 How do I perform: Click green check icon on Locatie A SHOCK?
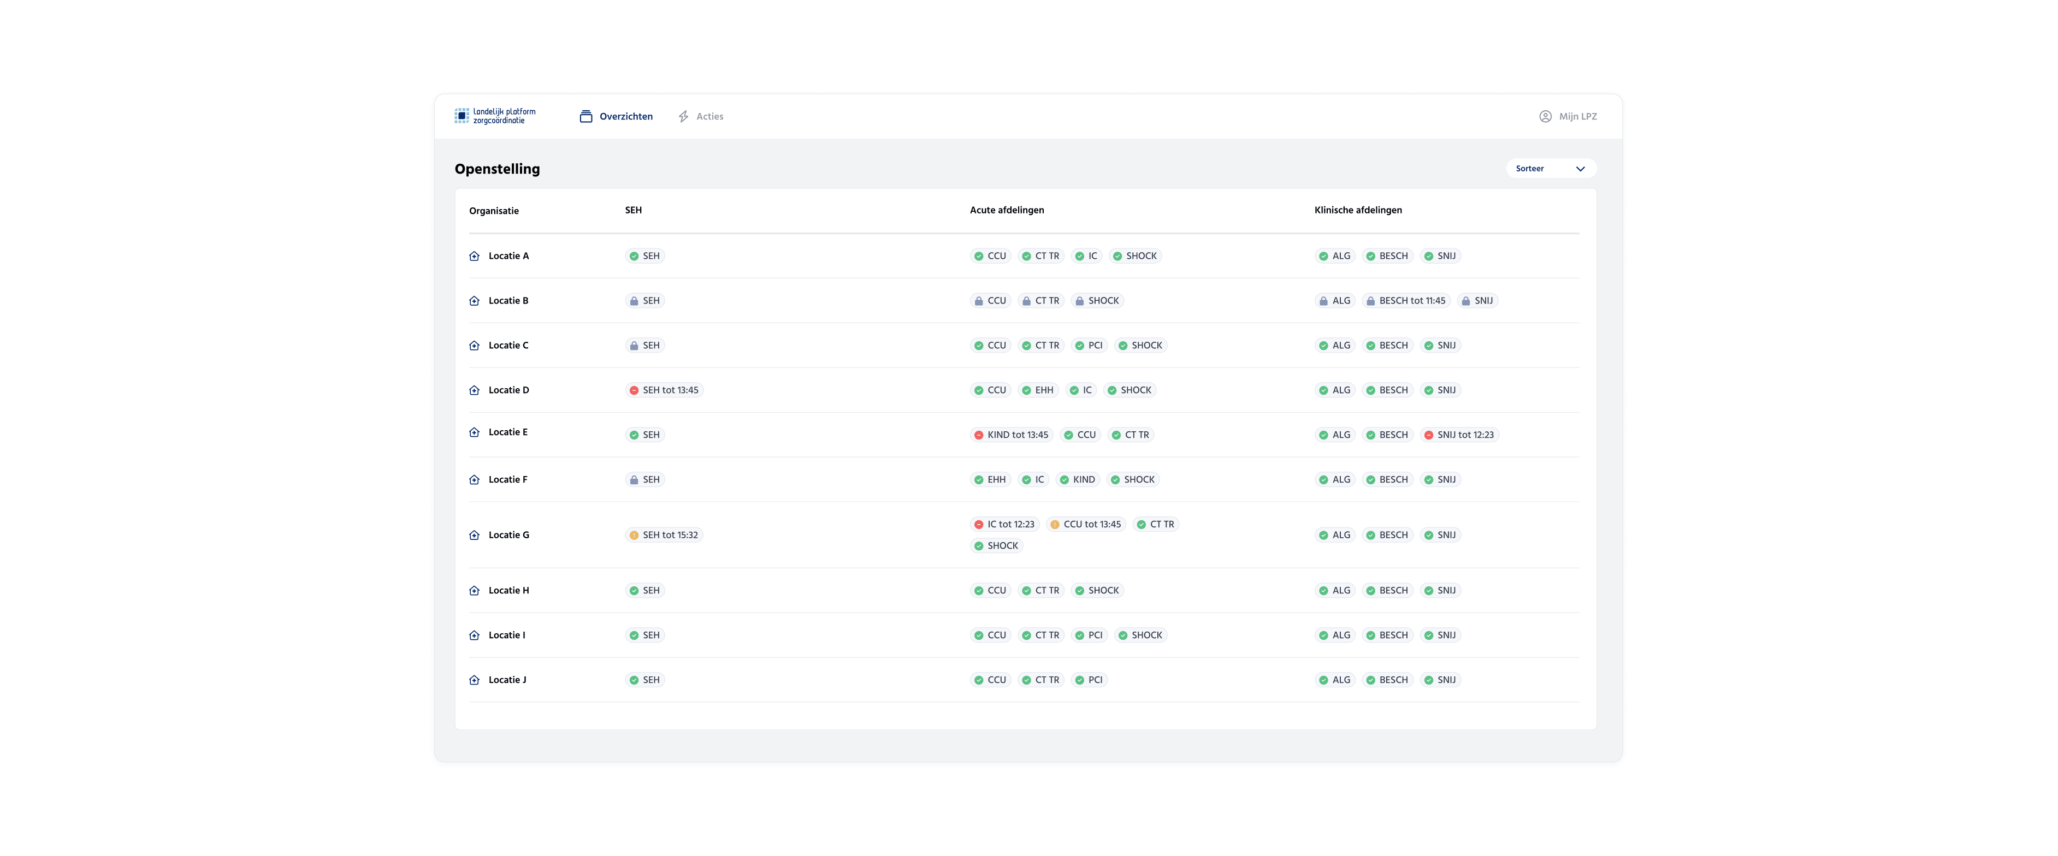tap(1117, 257)
